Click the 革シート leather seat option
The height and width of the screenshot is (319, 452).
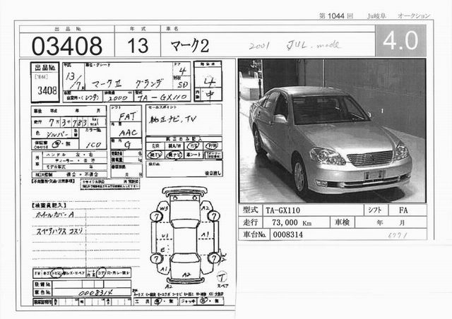pyautogui.click(x=193, y=155)
